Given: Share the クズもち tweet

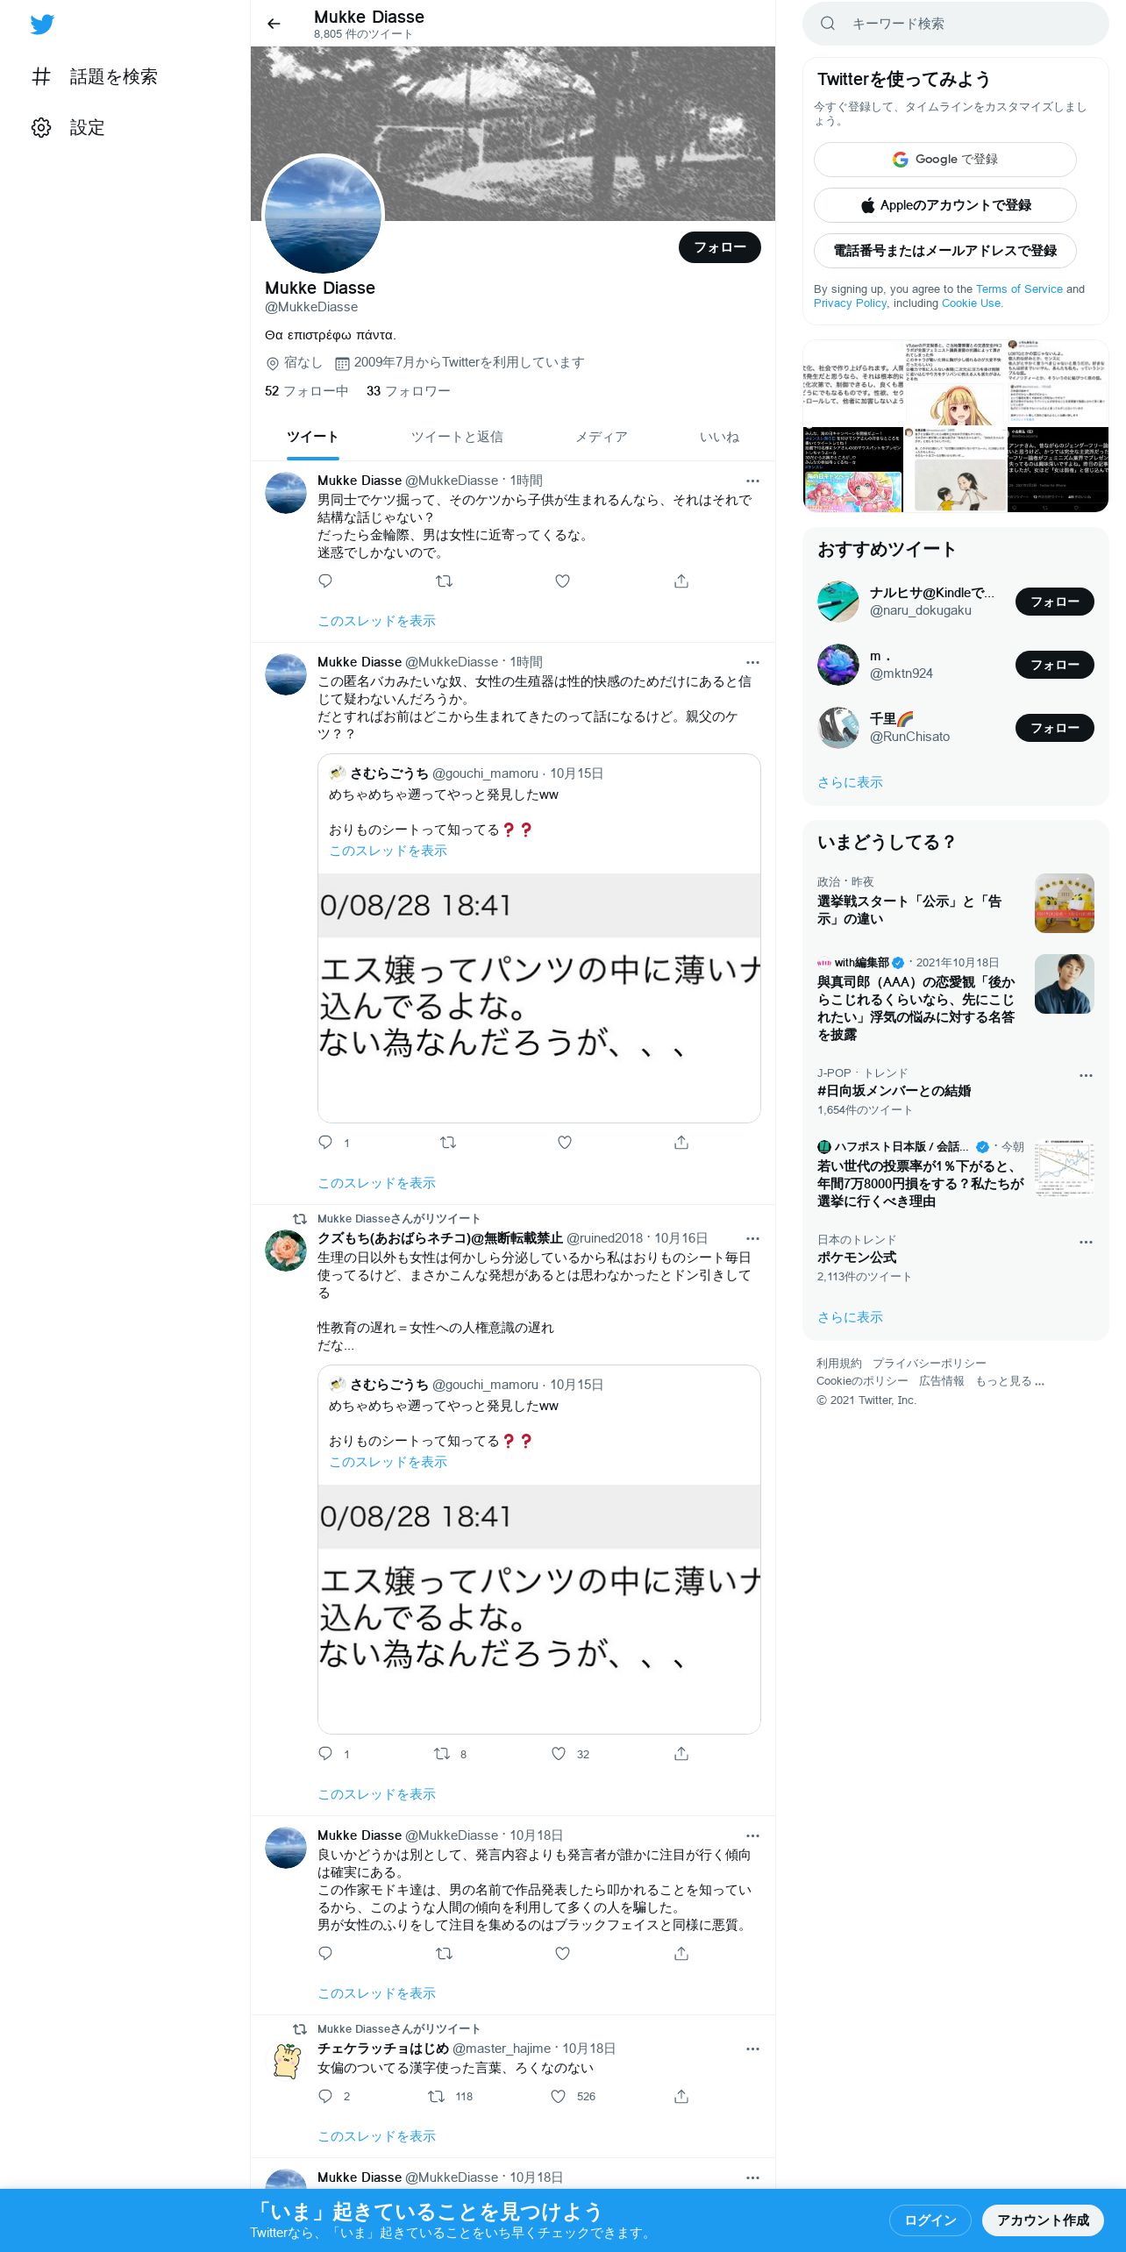Looking at the screenshot, I should pos(681,1754).
